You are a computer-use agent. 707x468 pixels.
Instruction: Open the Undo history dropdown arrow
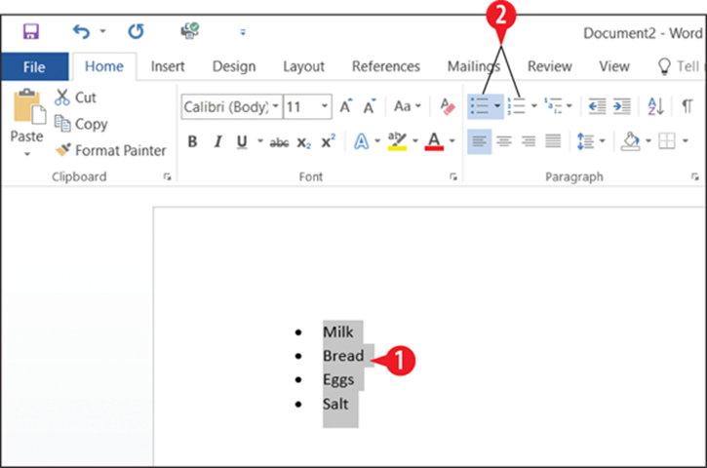click(x=102, y=31)
